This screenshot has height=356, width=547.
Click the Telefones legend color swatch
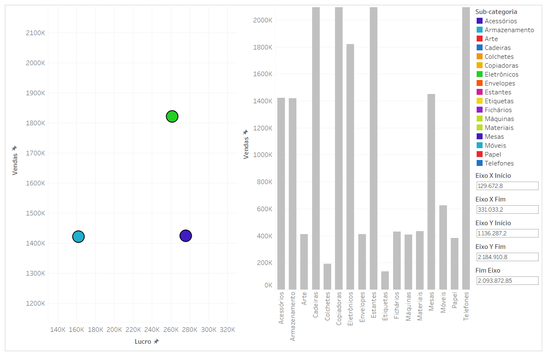tap(480, 163)
